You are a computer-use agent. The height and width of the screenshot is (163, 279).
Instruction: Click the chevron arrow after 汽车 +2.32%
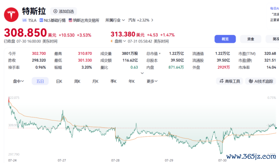point(152,20)
